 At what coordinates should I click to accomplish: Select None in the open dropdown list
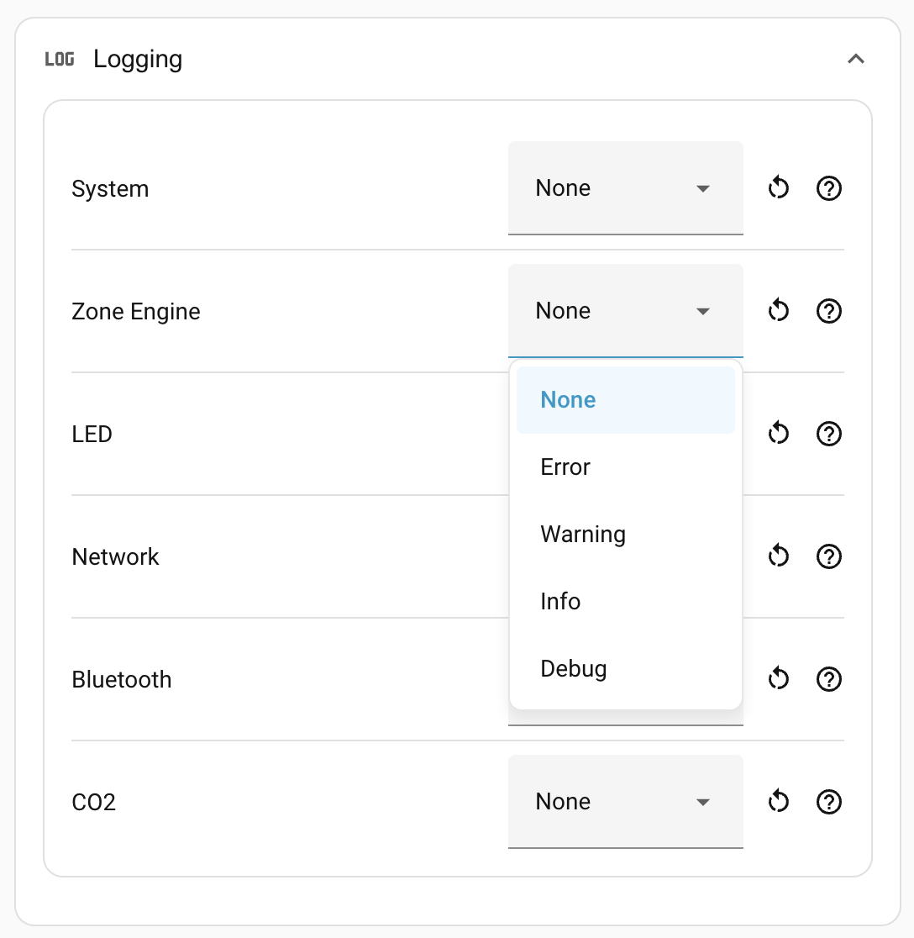pyautogui.click(x=625, y=399)
